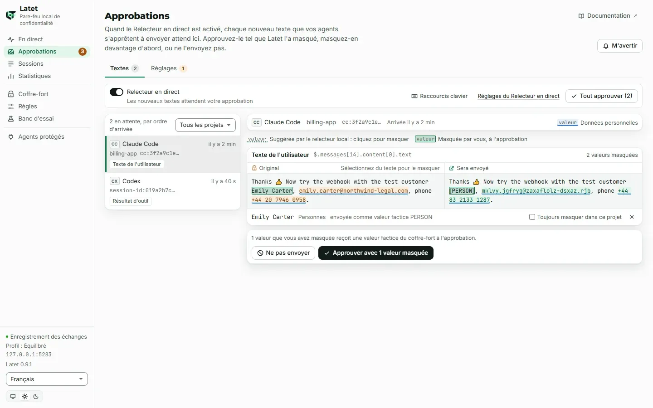The image size is (653, 408).
Task: Click the 127.0.0.1:5283 address text
Action: [x=29, y=355]
